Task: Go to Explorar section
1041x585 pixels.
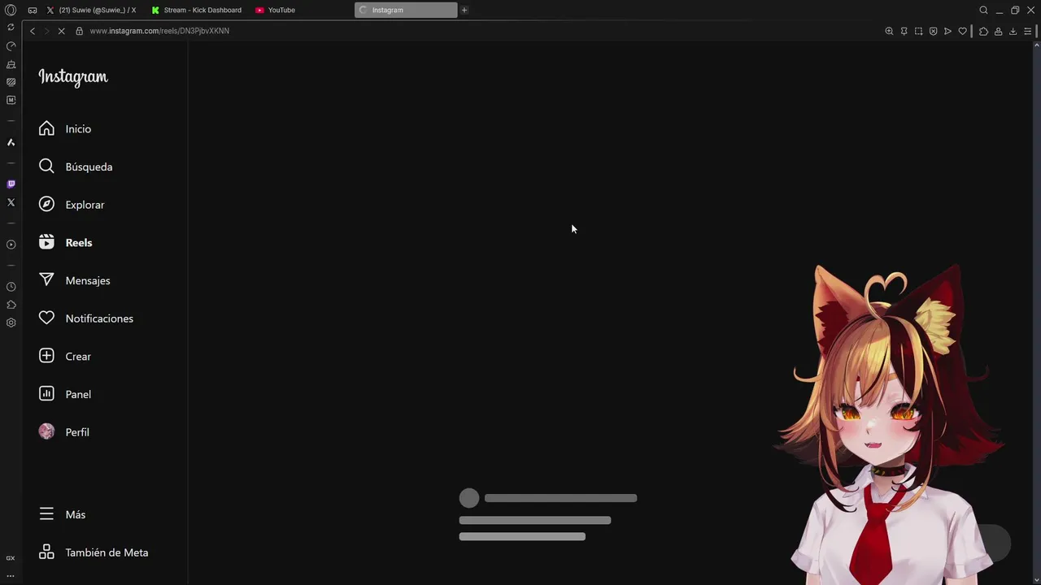Action: (x=85, y=205)
